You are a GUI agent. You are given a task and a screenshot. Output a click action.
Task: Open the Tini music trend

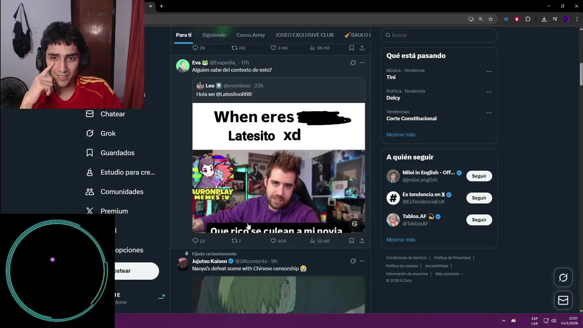[x=391, y=77]
